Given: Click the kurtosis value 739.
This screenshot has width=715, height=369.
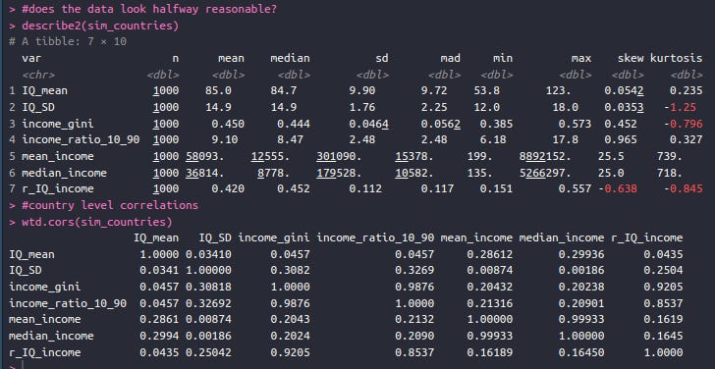Looking at the screenshot, I should click(x=670, y=156).
